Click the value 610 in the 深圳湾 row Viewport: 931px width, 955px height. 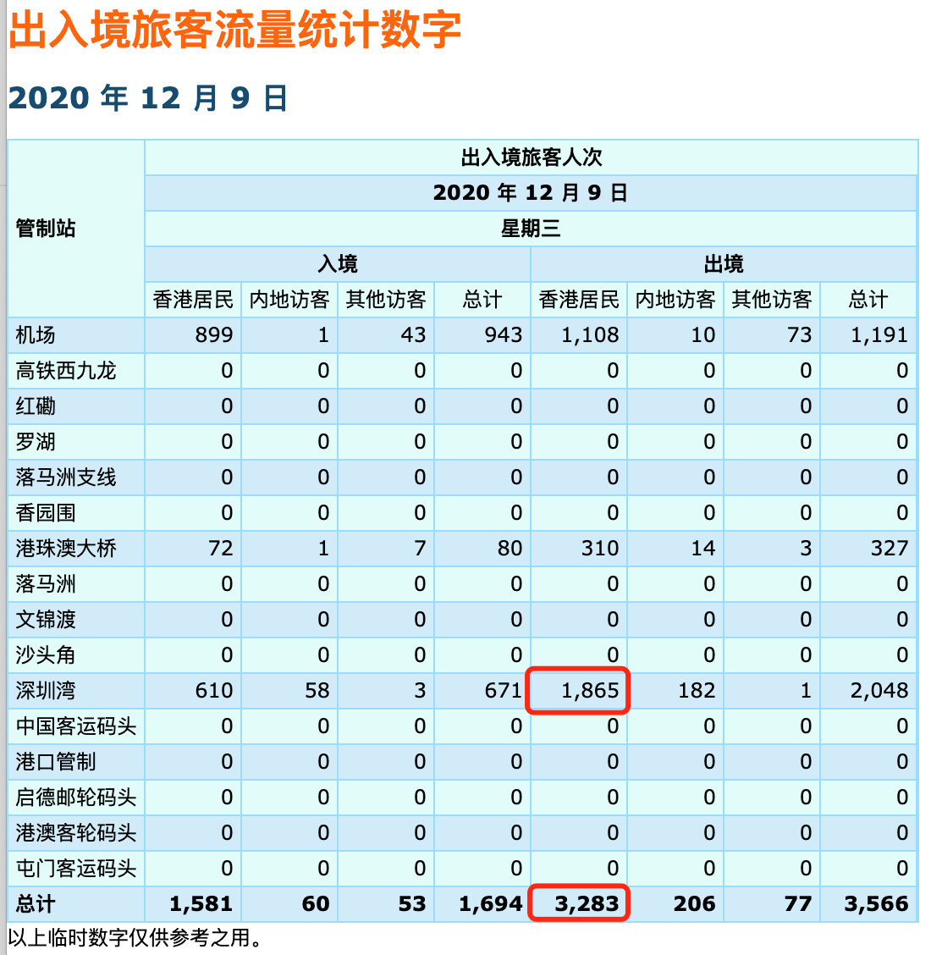(214, 691)
